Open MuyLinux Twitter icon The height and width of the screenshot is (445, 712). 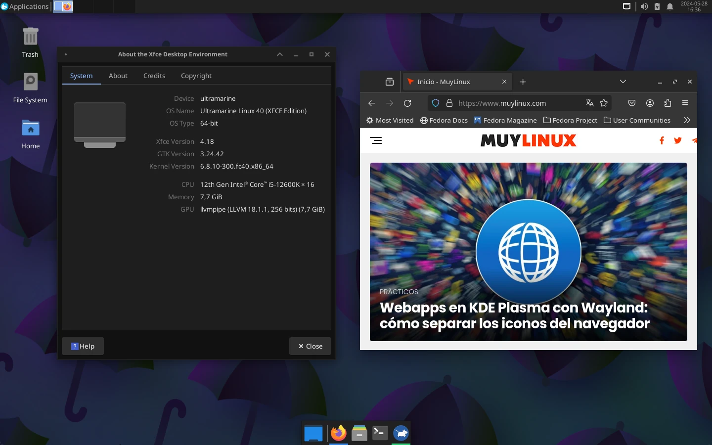(678, 140)
